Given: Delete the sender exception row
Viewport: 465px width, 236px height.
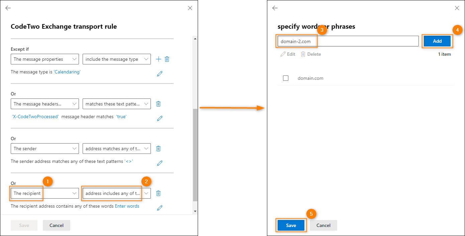Looking at the screenshot, I should (159, 149).
